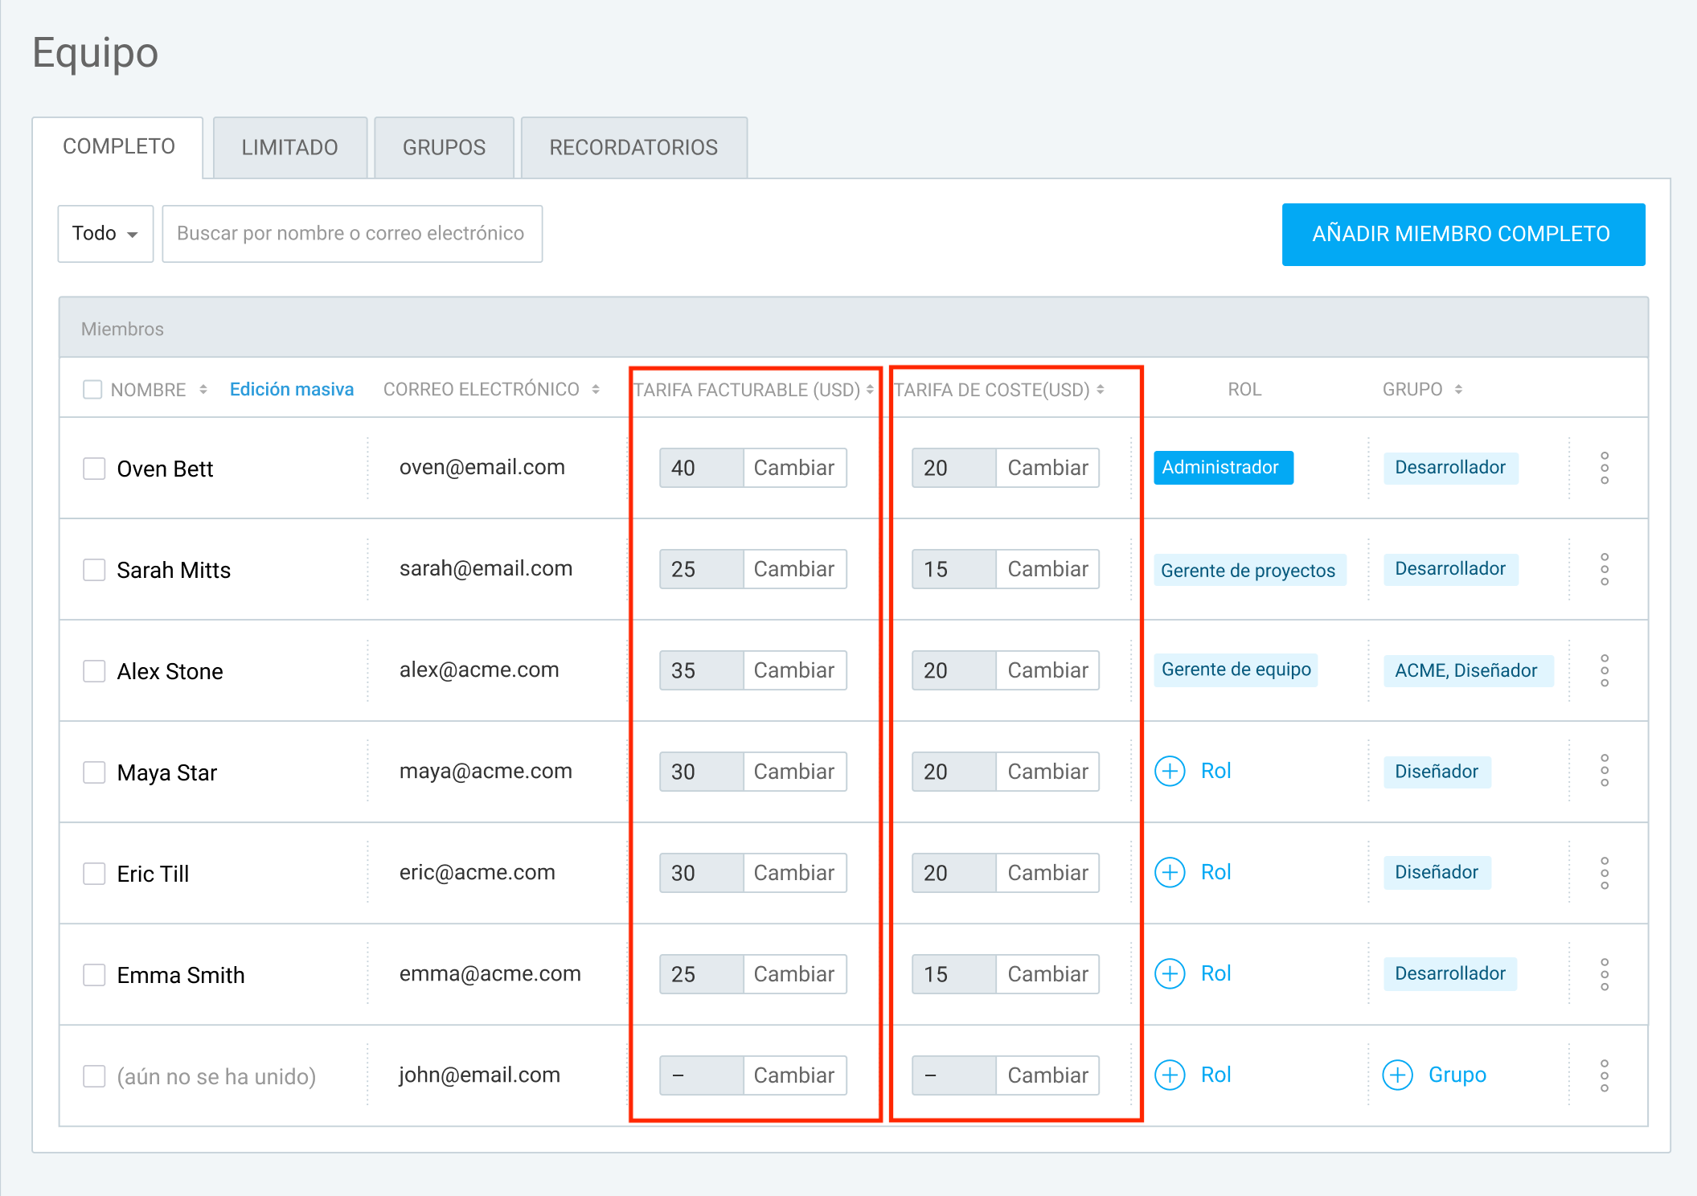Image resolution: width=1697 pixels, height=1196 pixels.
Task: Click the plus icon to add Rol for Eric Till
Action: [x=1170, y=872]
